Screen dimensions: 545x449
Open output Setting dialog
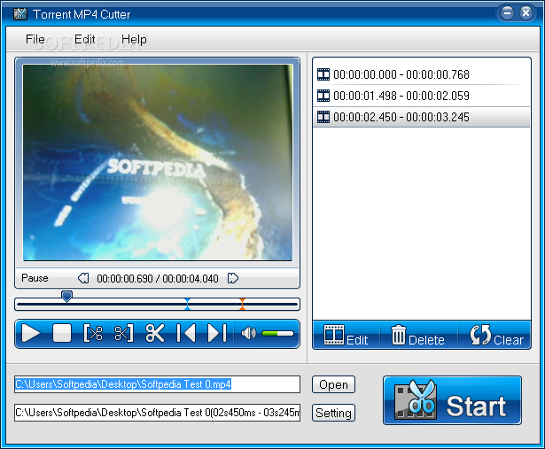pos(333,413)
